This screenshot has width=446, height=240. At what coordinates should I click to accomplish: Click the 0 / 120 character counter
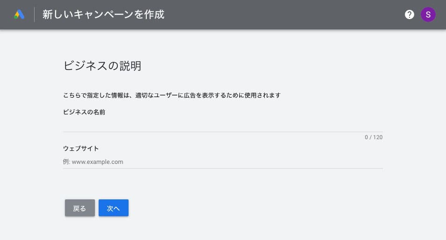click(374, 137)
